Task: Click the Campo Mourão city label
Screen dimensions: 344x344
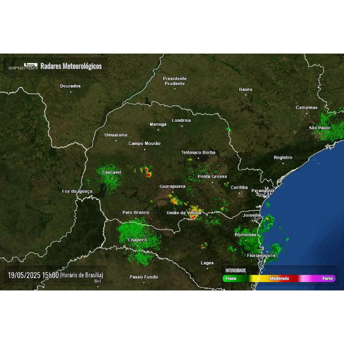Action: pos(144,143)
